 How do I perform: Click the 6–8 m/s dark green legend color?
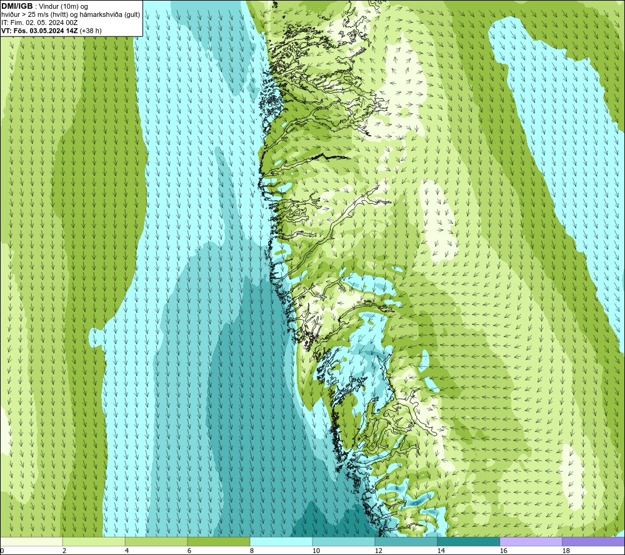point(218,542)
